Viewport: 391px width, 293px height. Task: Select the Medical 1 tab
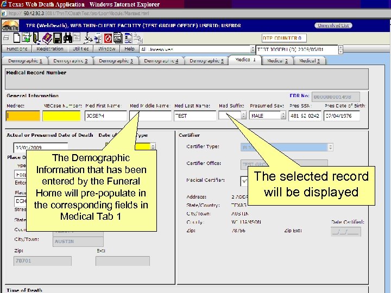click(x=245, y=60)
